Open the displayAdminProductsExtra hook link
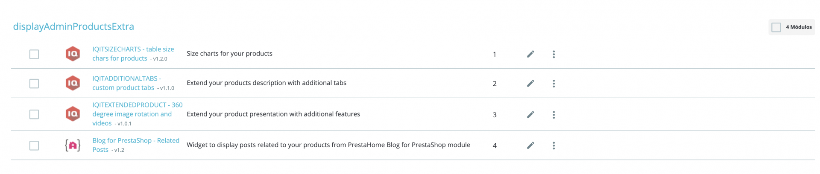 click(73, 26)
